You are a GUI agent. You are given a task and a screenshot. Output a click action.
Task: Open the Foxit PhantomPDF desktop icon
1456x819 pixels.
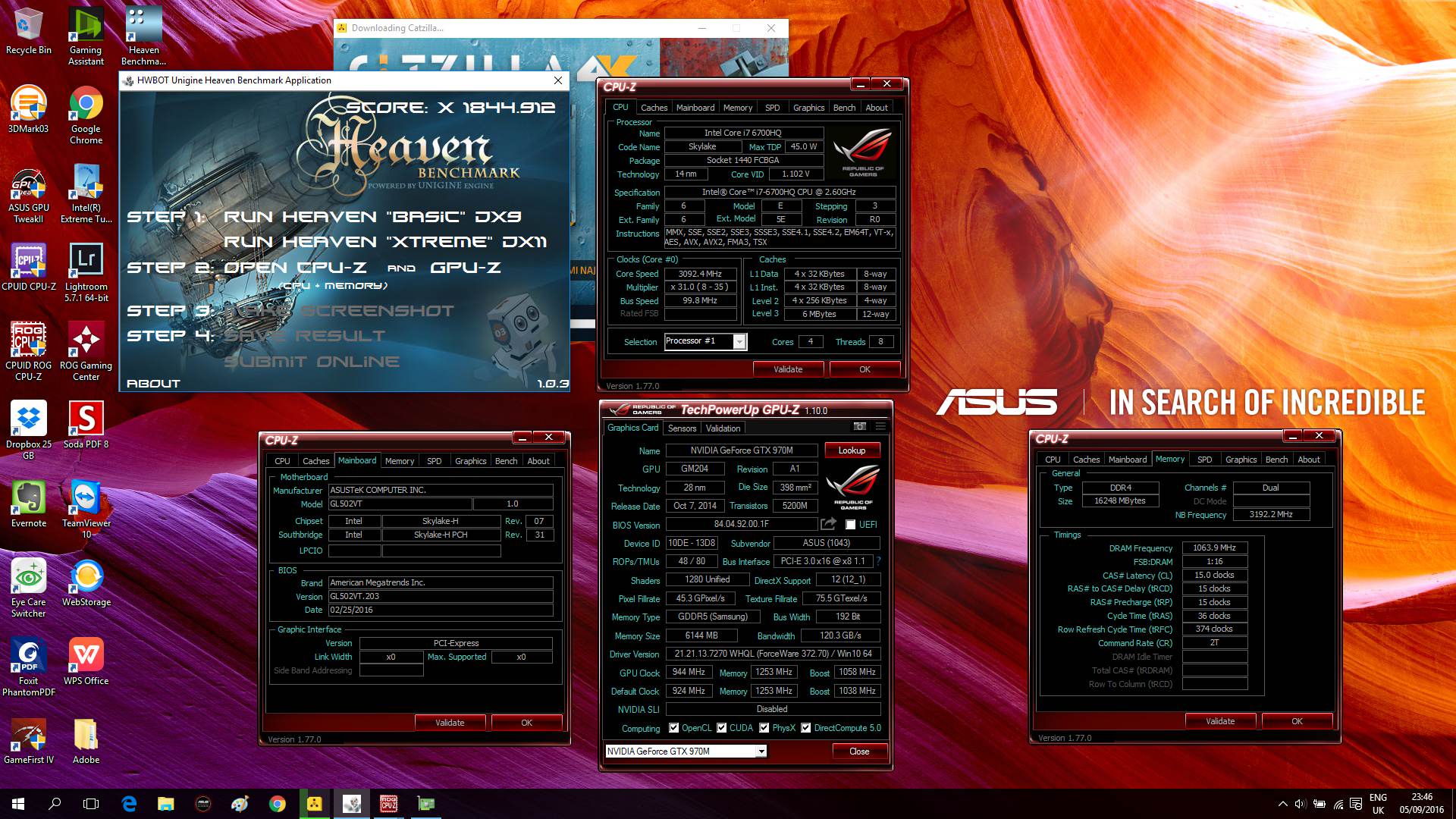coord(29,667)
